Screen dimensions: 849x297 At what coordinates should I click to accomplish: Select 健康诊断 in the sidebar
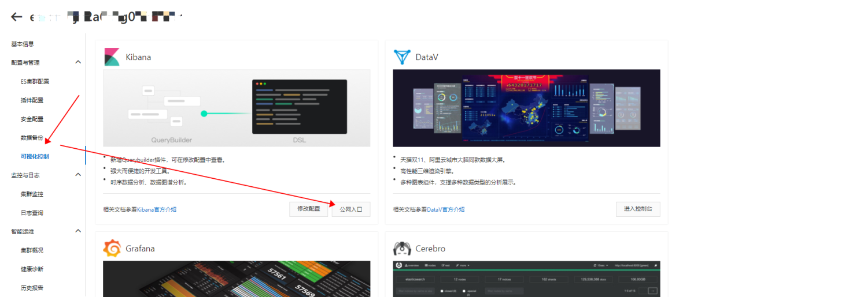(32, 269)
